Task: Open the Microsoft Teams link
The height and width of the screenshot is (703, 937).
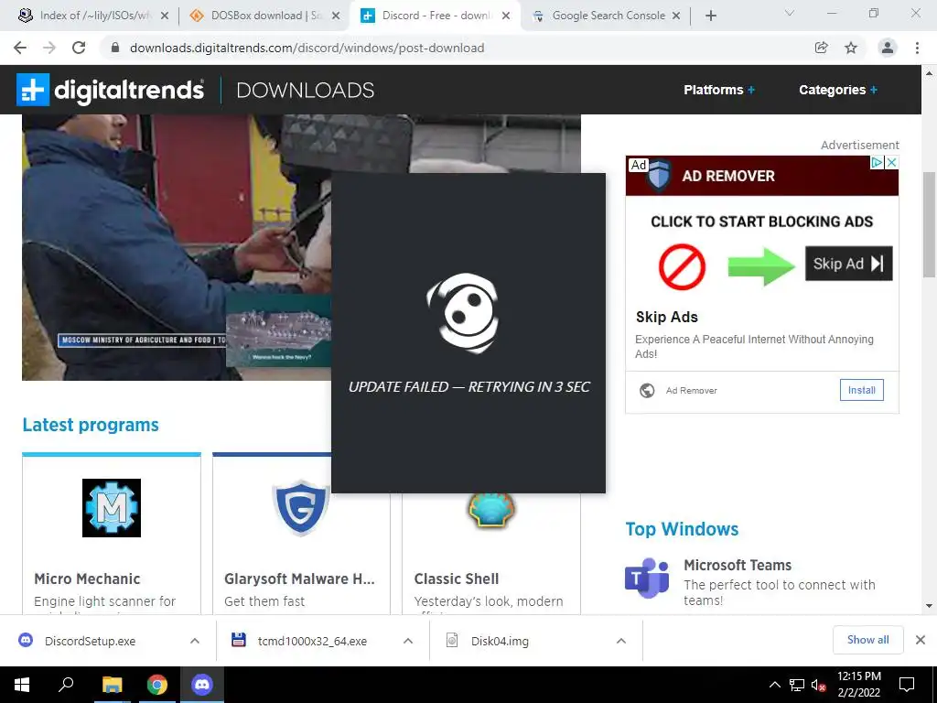Action: point(738,565)
